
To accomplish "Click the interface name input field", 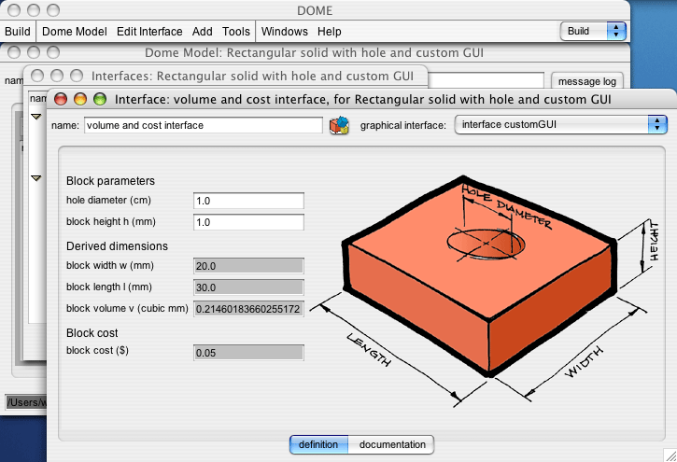I will point(203,125).
